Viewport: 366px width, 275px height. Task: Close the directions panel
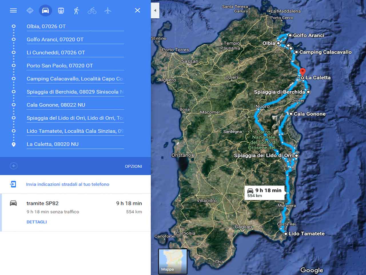coord(138,10)
